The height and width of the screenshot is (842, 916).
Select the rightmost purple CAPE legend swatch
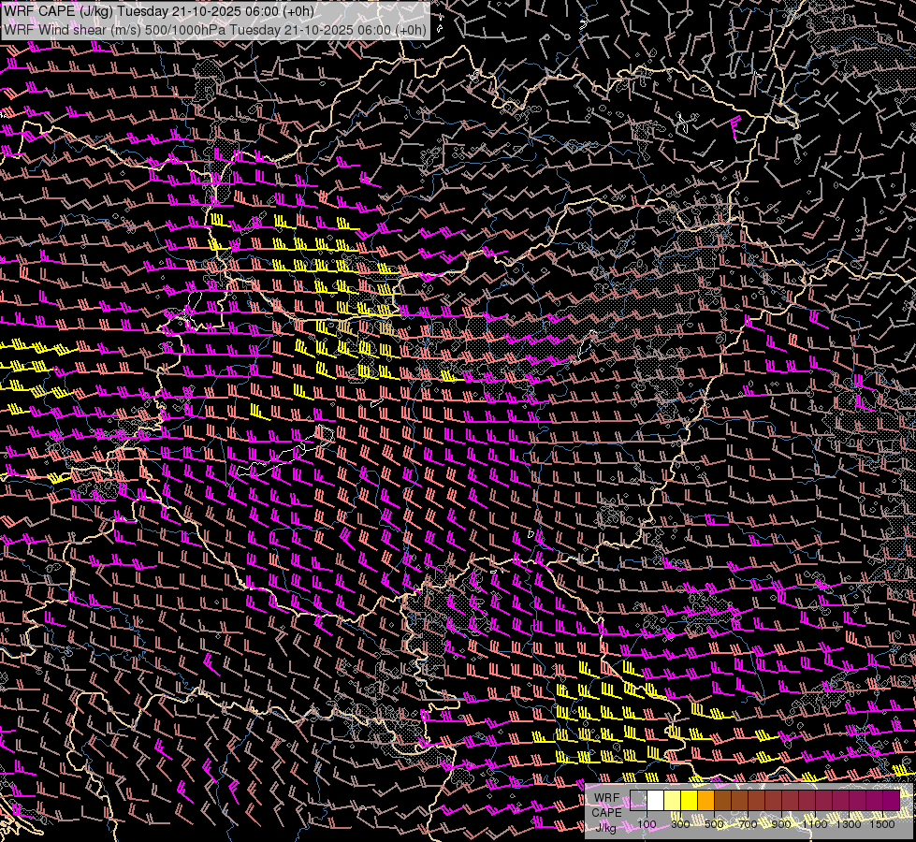click(891, 800)
